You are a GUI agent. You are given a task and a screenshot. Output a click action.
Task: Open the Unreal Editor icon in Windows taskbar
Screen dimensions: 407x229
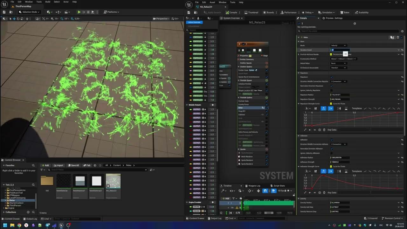pos(61,225)
